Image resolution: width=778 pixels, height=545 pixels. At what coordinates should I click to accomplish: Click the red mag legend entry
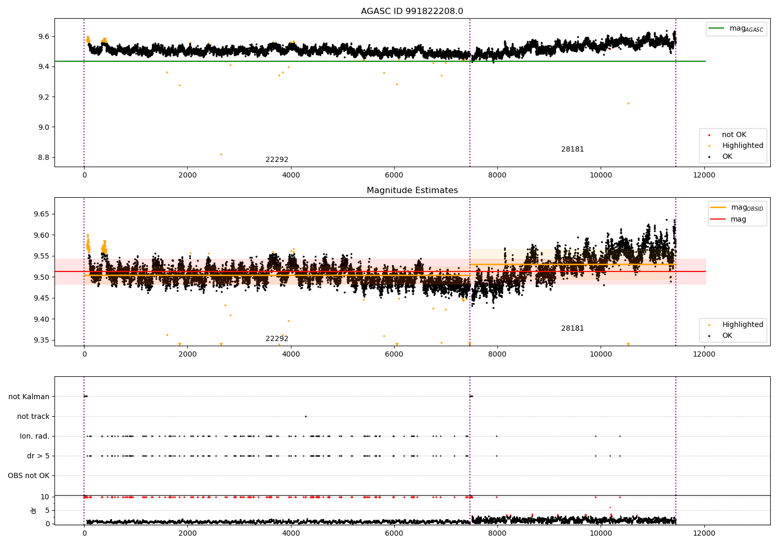pyautogui.click(x=728, y=220)
